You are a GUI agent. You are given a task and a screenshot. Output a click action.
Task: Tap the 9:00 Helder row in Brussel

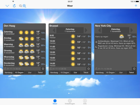pyautogui.click(x=70, y=37)
